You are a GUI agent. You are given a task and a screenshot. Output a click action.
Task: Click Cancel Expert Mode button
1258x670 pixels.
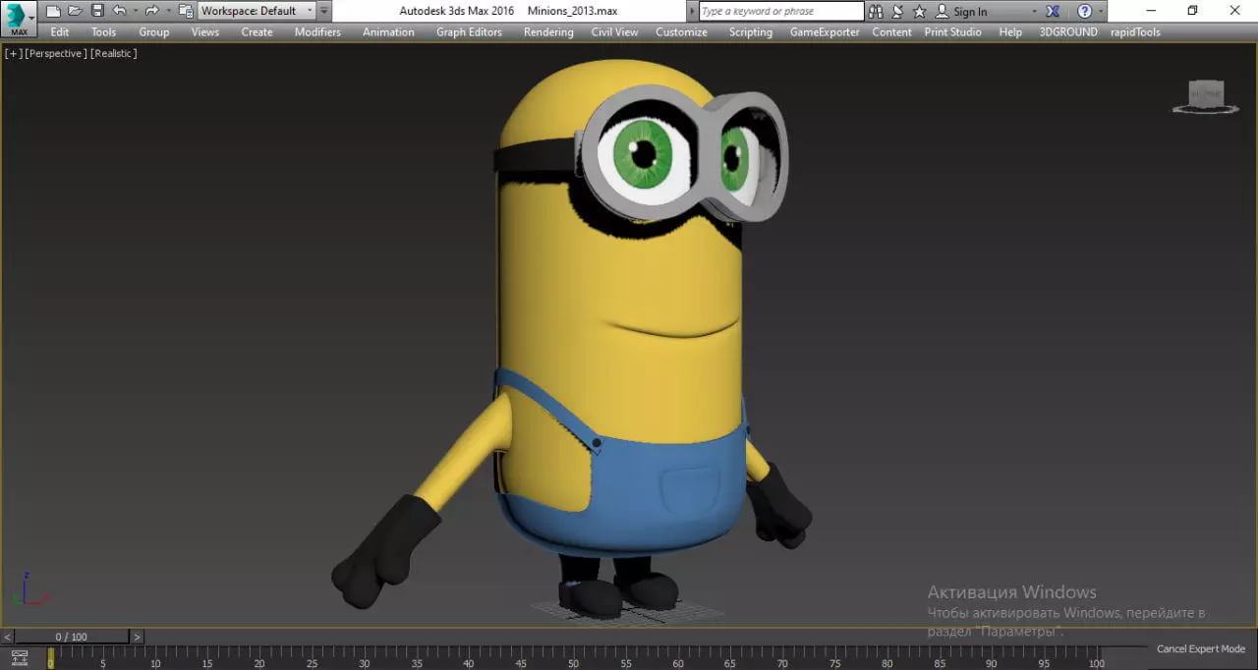pos(1201,648)
